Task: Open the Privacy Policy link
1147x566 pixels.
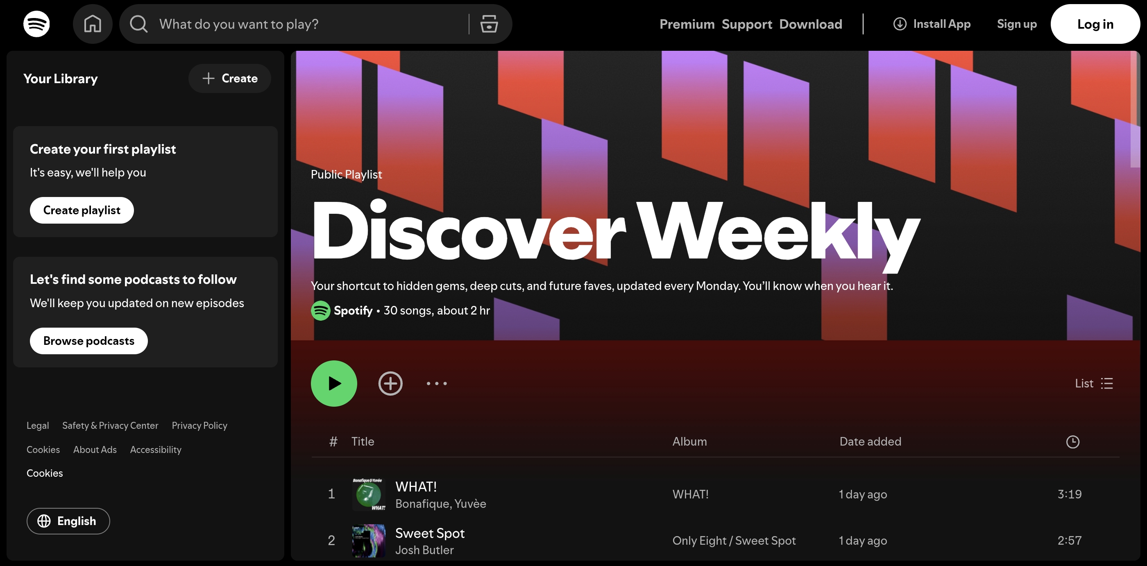Action: pyautogui.click(x=199, y=426)
